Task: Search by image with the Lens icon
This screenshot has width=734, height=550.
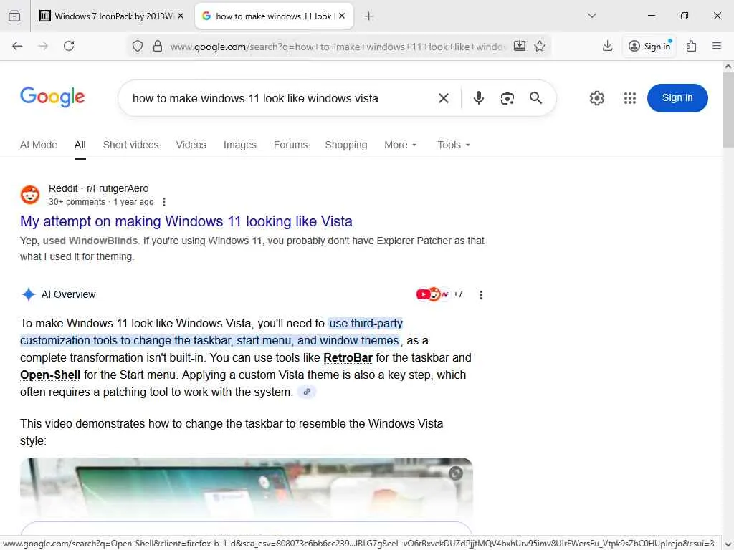Action: pos(507,98)
